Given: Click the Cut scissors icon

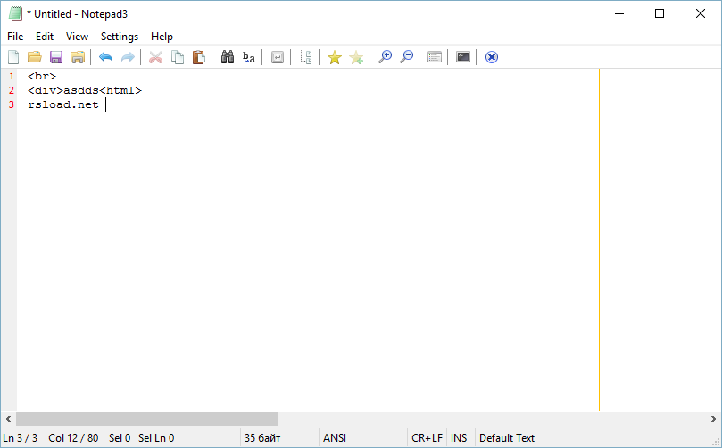Looking at the screenshot, I should 155,57.
